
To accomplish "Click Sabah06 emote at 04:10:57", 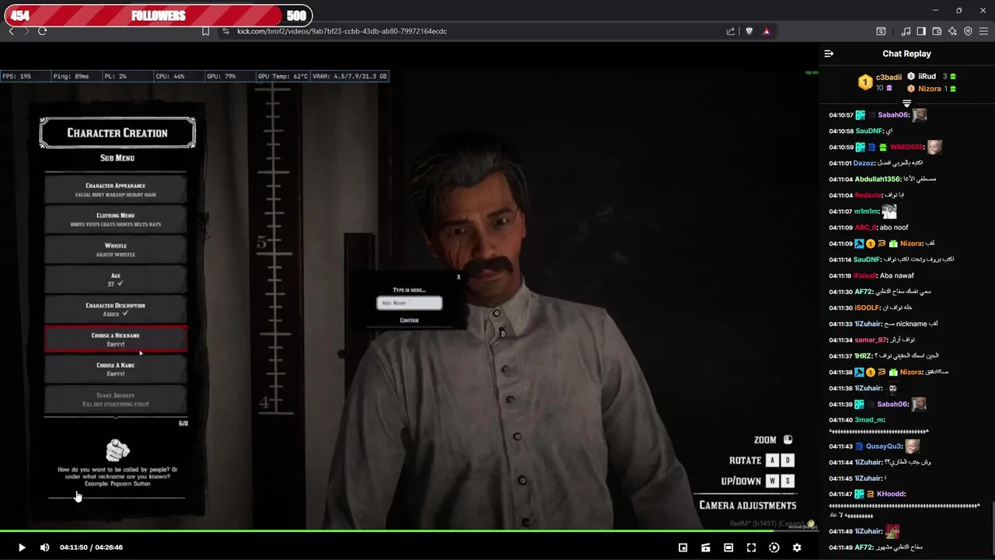I will pyautogui.click(x=919, y=115).
